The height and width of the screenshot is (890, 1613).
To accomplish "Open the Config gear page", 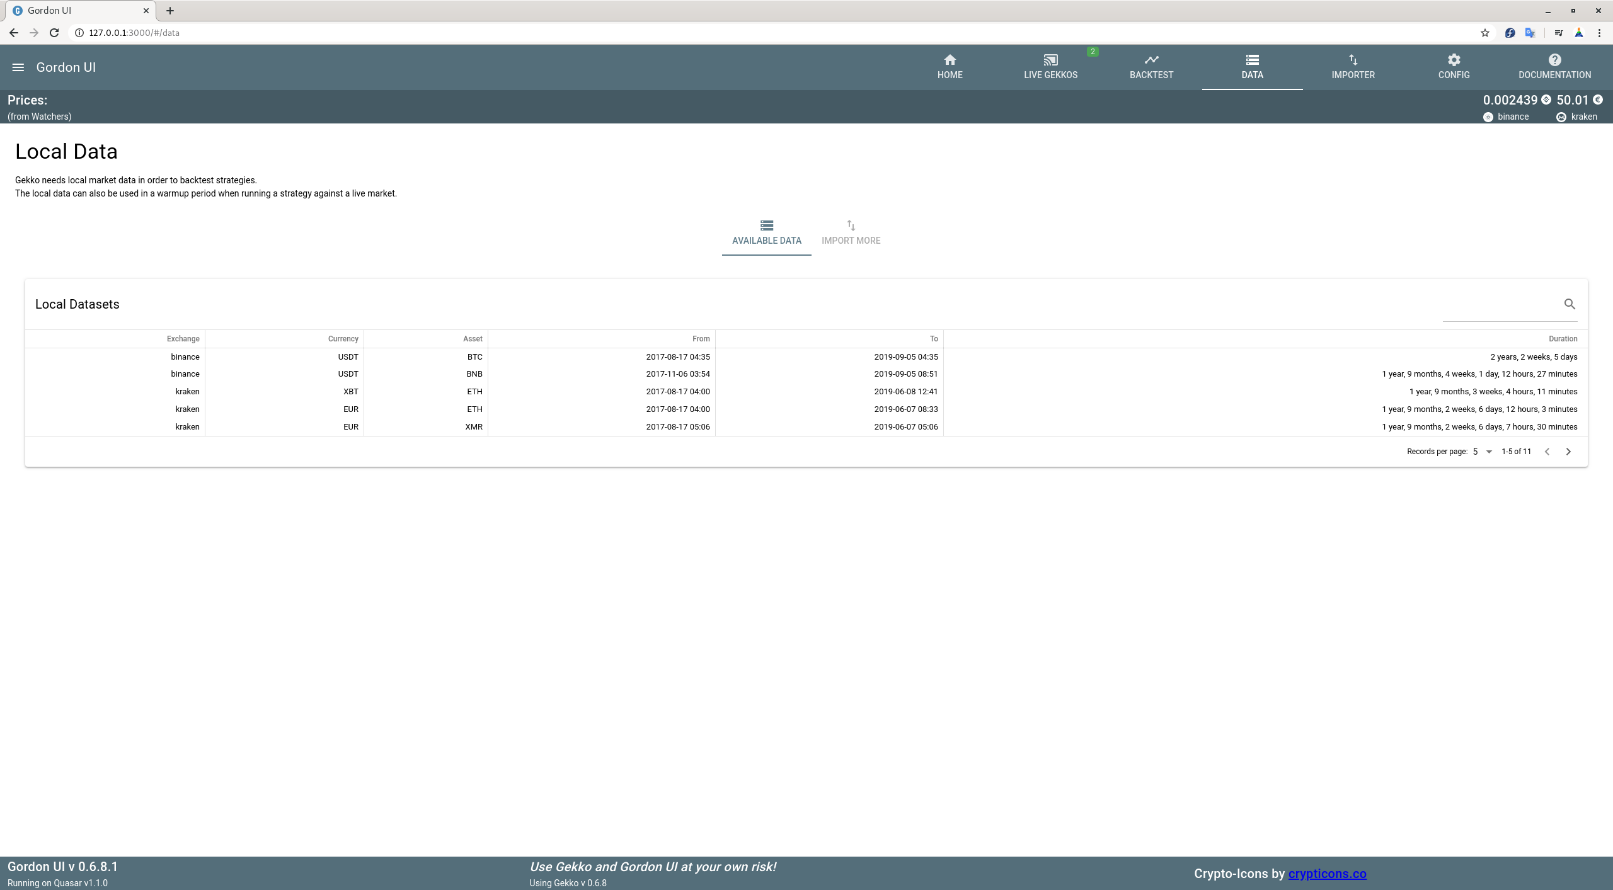I will click(1454, 67).
